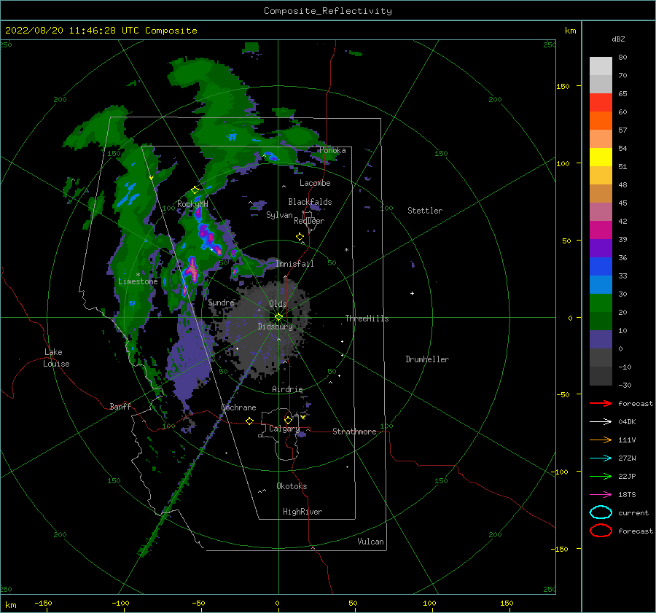
Task: Click the Stettler label
Action: pyautogui.click(x=425, y=211)
